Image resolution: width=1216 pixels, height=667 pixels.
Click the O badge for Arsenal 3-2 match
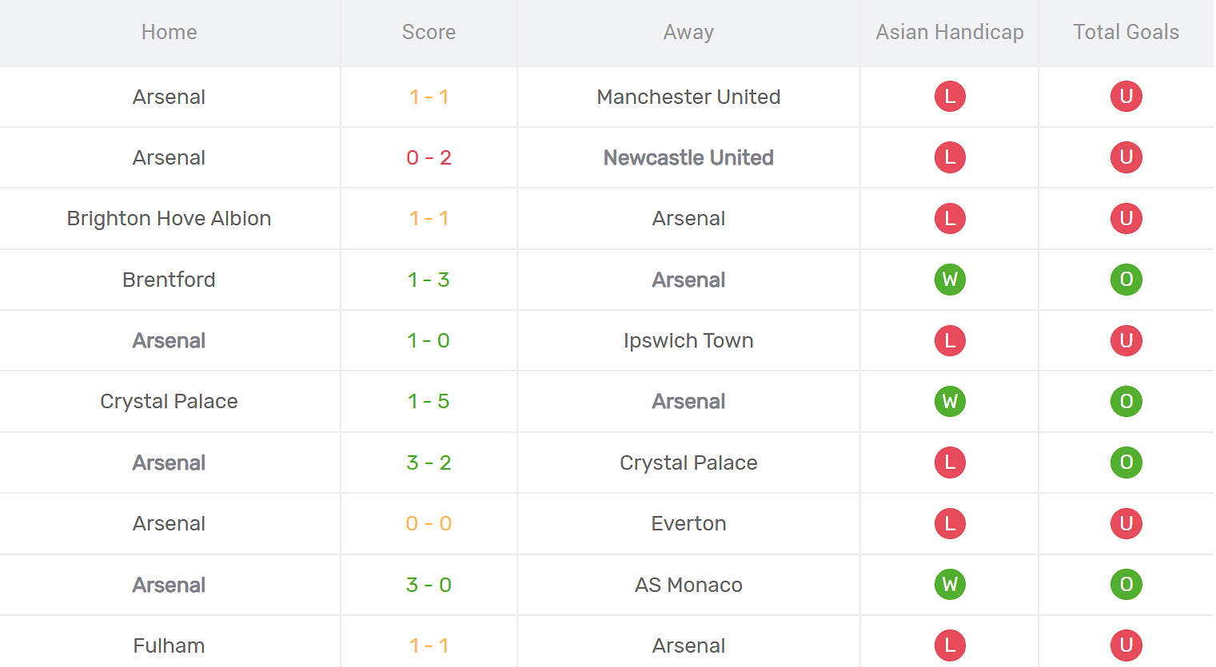click(x=1126, y=463)
